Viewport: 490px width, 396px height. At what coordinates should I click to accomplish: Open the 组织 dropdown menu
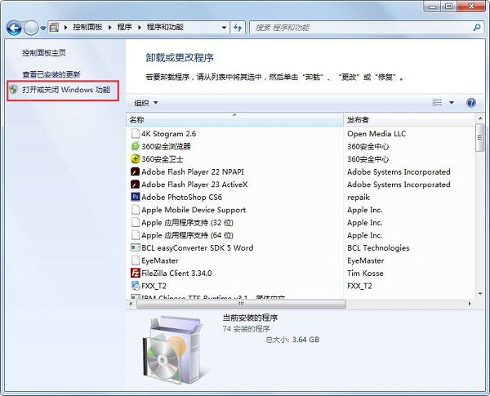click(145, 103)
